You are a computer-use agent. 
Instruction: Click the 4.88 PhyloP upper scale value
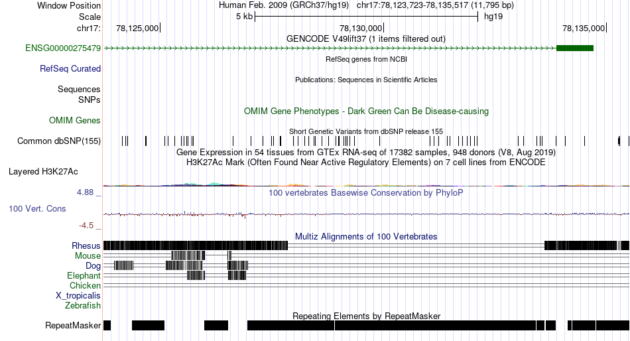(85, 192)
